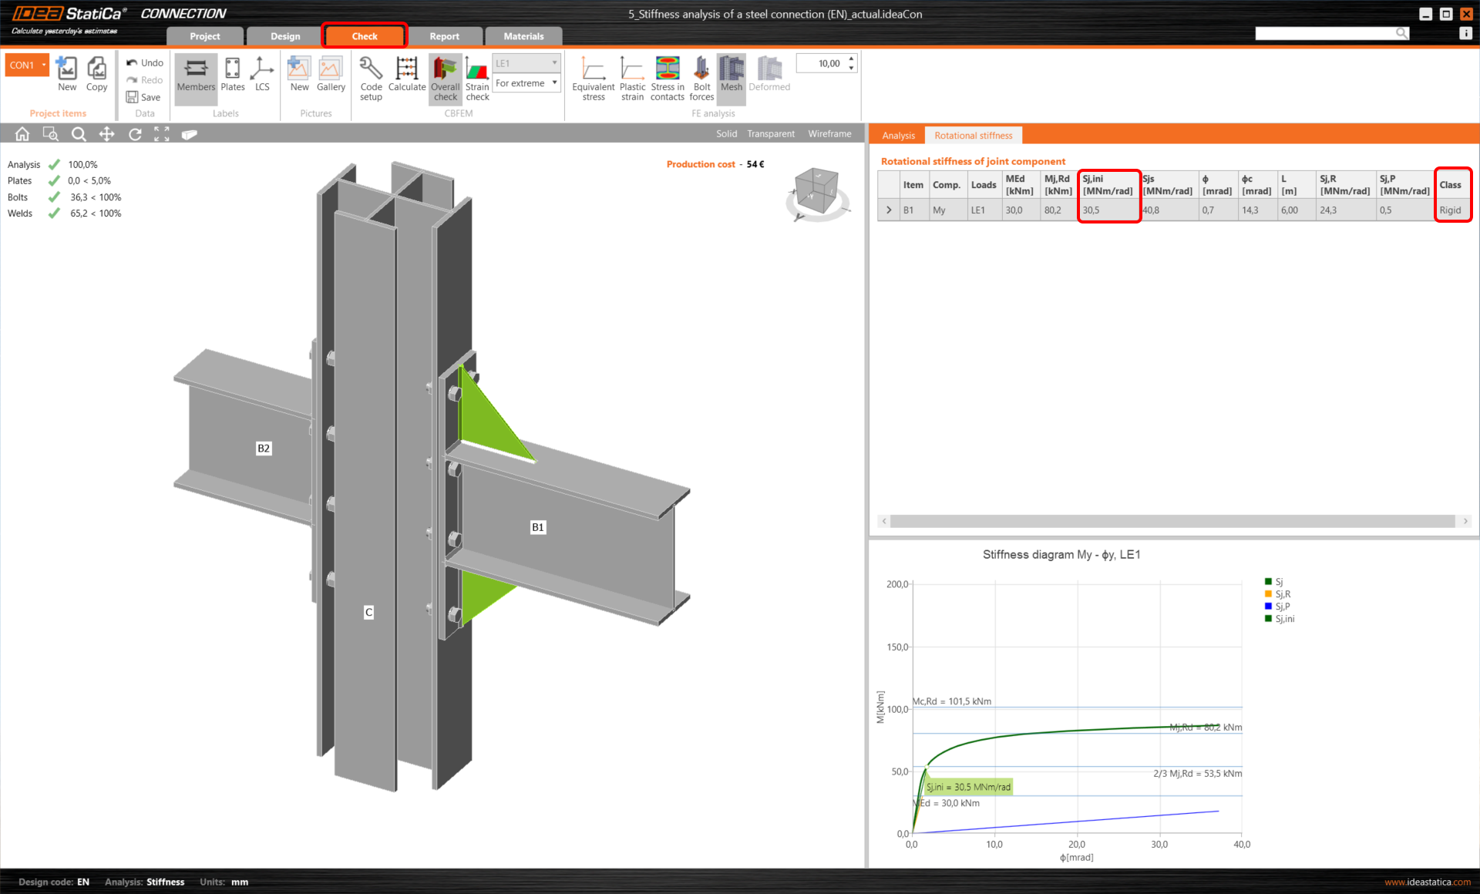Open the Overall check results

point(445,77)
